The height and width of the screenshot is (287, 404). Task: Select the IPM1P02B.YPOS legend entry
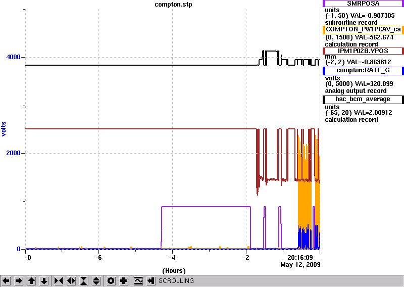[x=363, y=51]
